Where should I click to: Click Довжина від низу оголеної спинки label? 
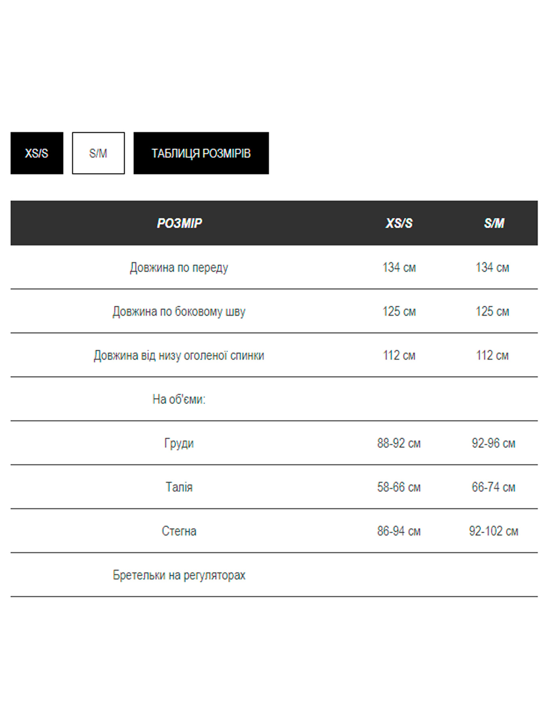click(x=179, y=356)
